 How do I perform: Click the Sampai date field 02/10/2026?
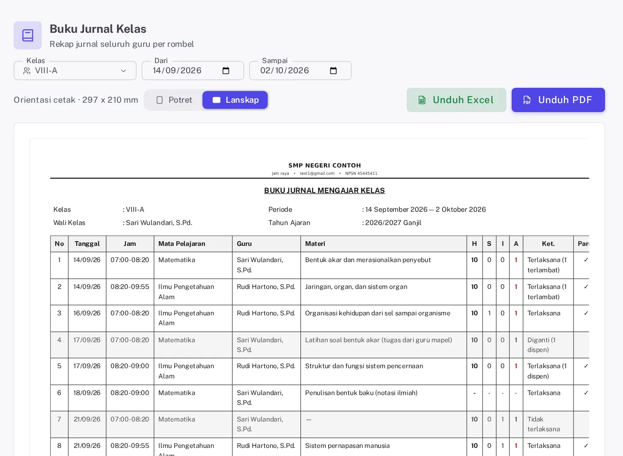300,71
